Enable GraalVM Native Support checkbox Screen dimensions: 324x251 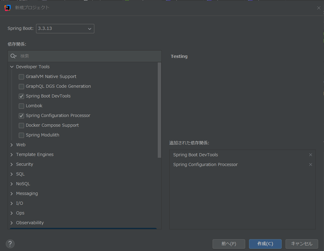21,77
